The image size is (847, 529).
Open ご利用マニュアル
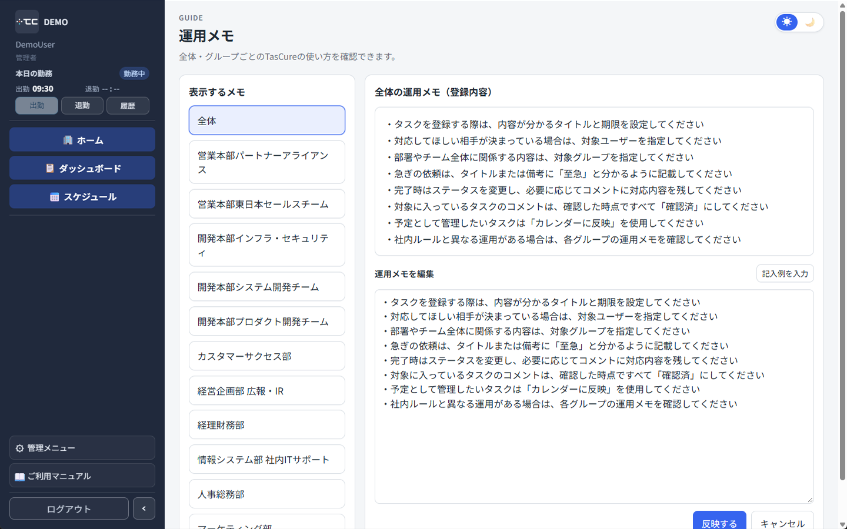point(82,476)
